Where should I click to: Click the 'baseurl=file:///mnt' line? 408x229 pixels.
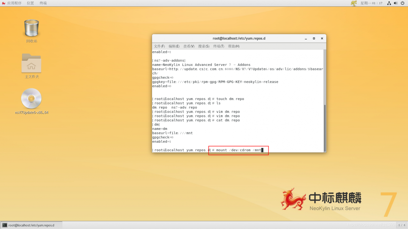tap(172, 133)
